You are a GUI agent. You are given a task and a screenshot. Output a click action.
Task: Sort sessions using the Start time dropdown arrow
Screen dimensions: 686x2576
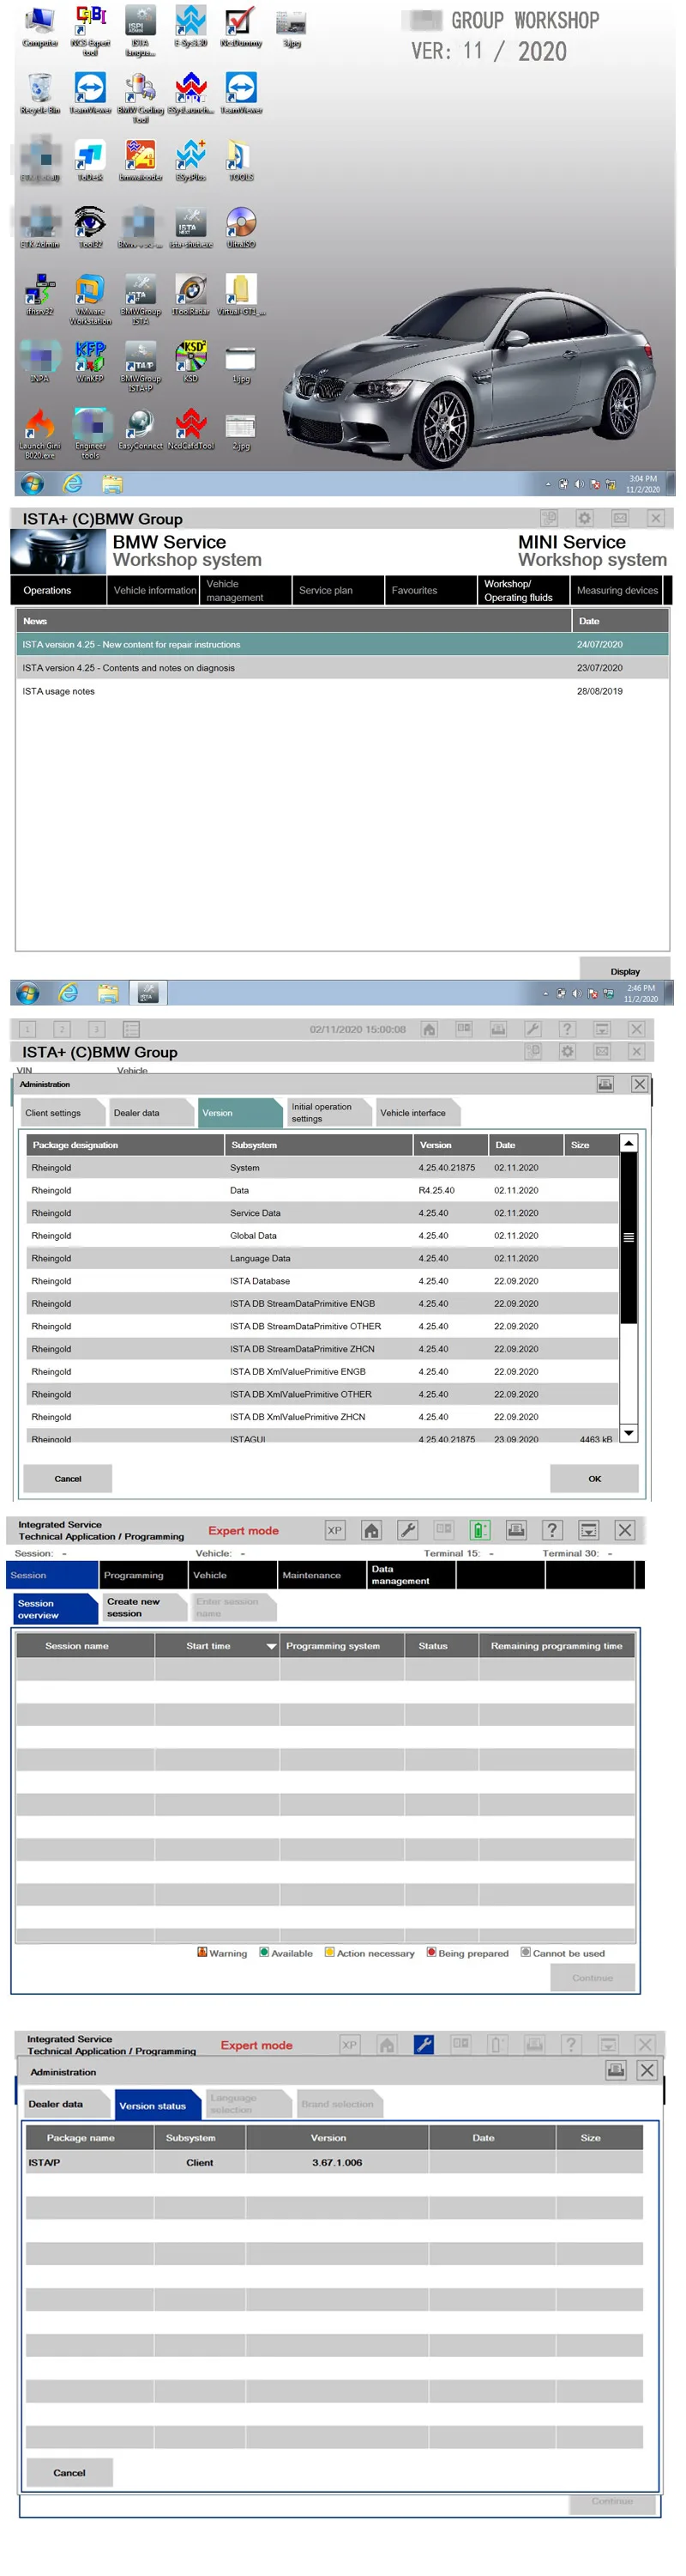pos(271,1646)
